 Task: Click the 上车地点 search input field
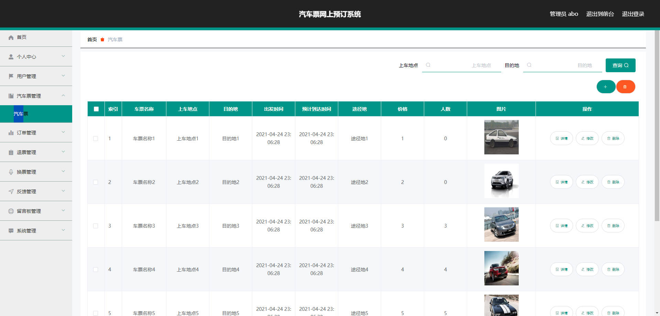[x=462, y=65]
